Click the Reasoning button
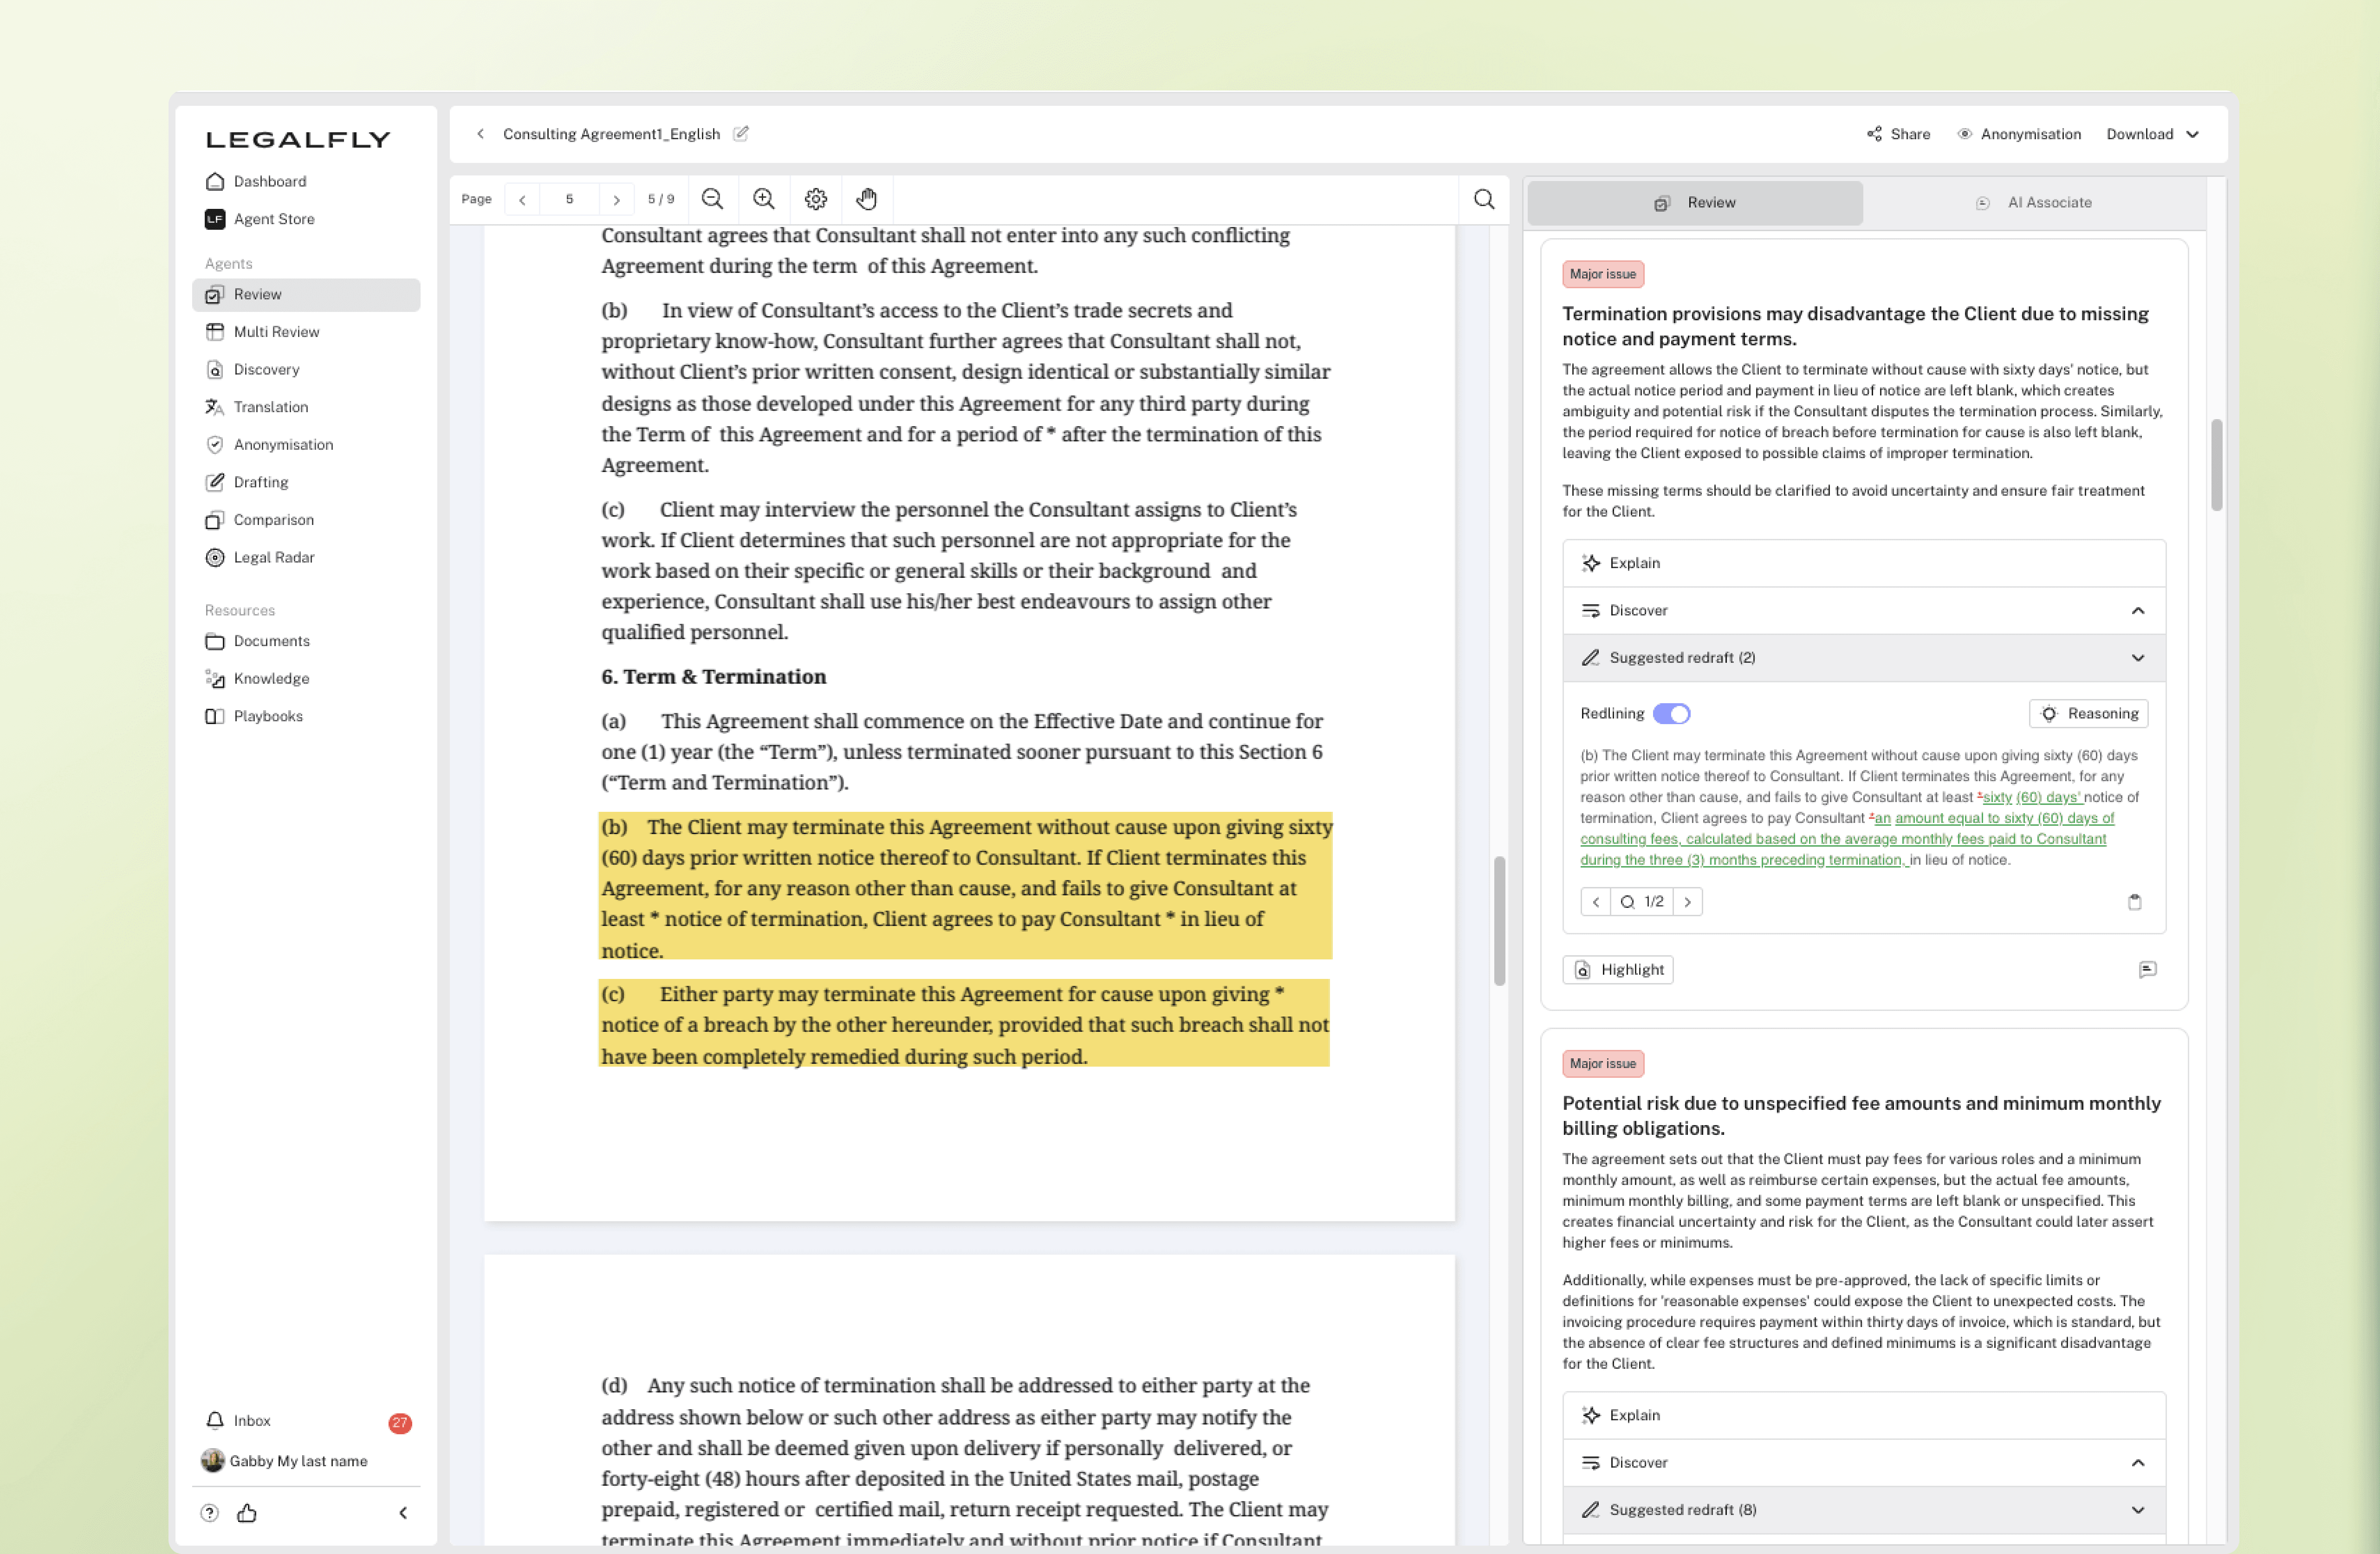 pos(2088,714)
